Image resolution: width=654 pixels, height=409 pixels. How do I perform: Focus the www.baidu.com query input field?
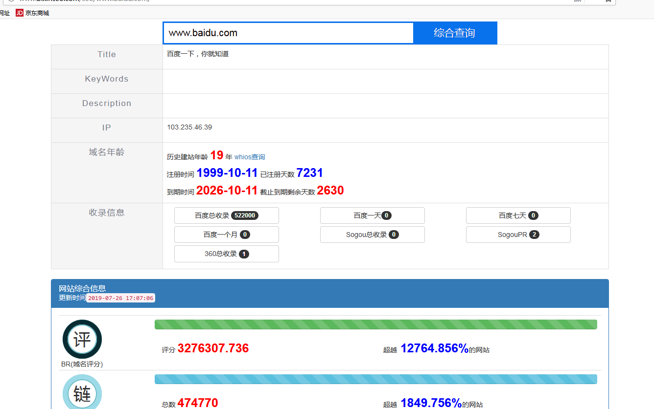(x=288, y=33)
